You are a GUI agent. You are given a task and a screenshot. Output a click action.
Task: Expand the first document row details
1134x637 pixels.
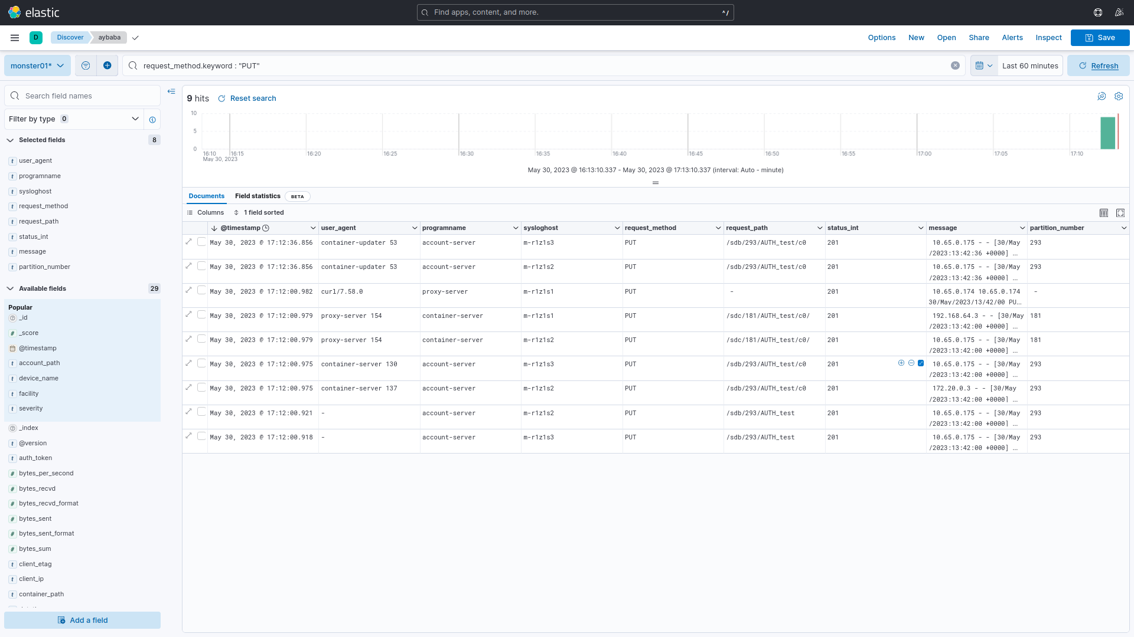(189, 242)
